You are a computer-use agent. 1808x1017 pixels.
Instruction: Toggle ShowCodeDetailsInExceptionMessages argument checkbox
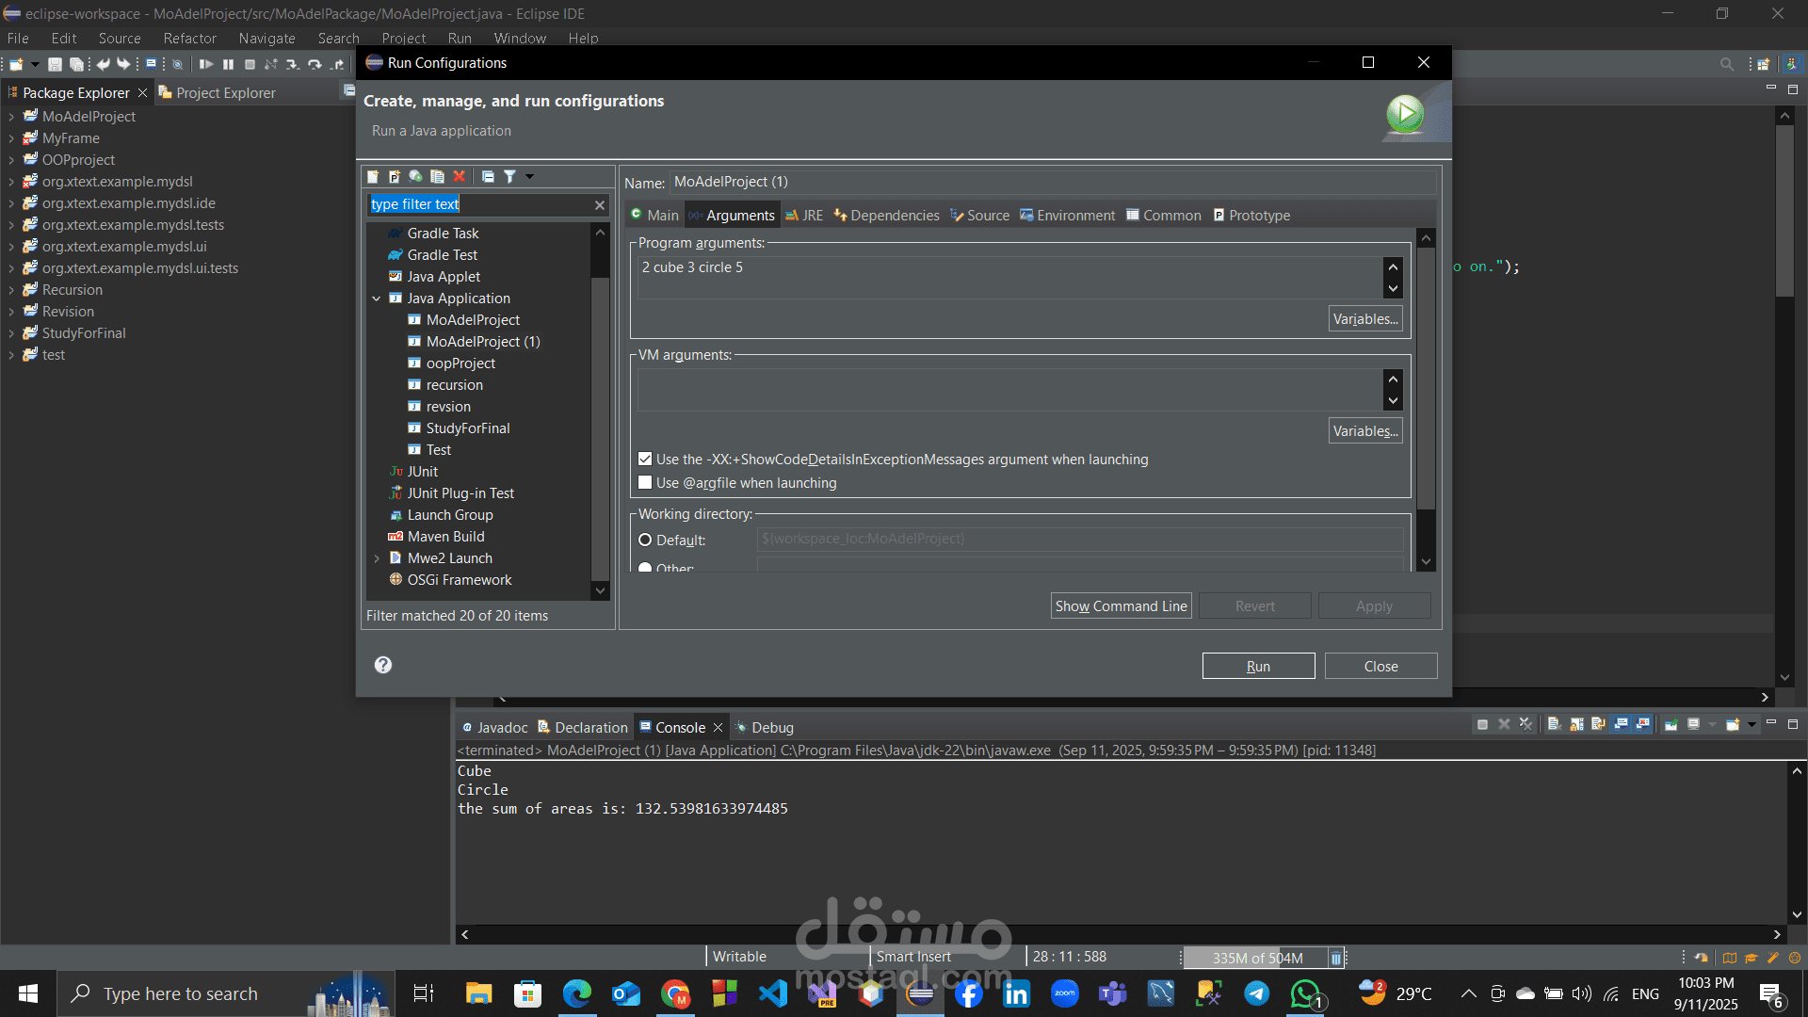tap(645, 460)
